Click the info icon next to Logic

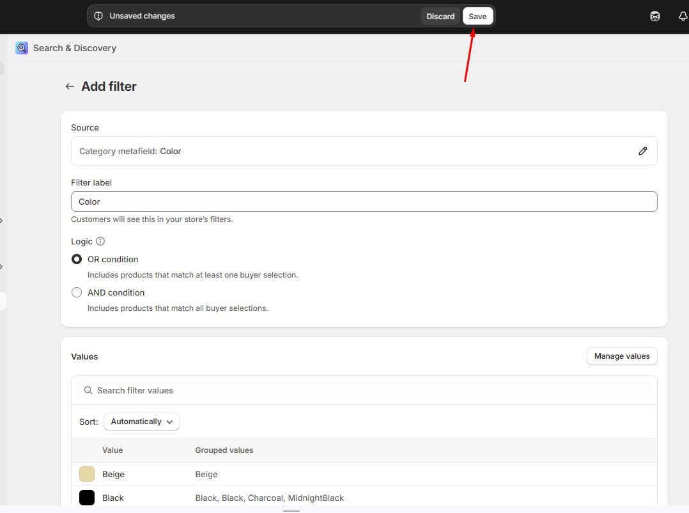[x=100, y=241]
